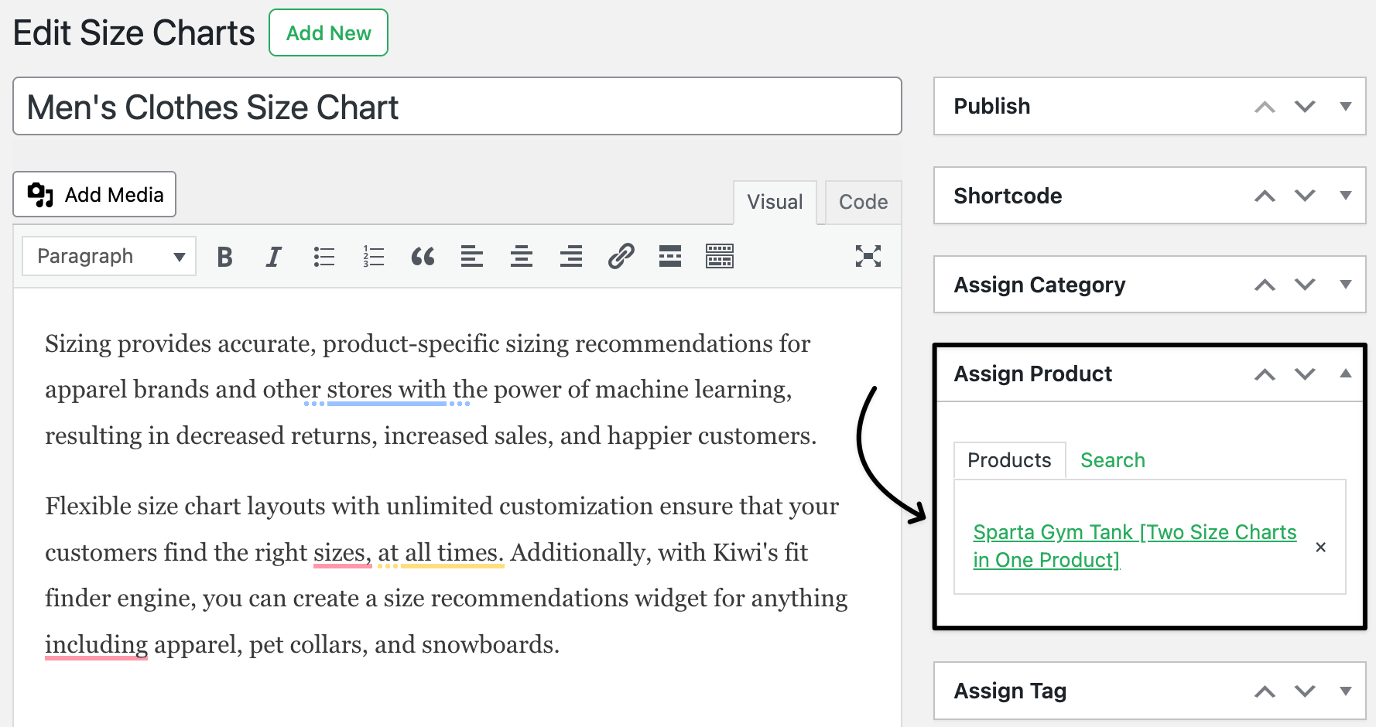The width and height of the screenshot is (1376, 727).
Task: Align text left
Action: tap(472, 257)
